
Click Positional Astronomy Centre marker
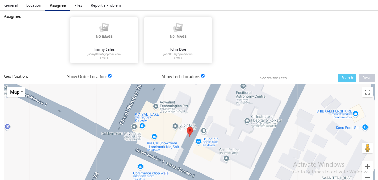click(243, 86)
